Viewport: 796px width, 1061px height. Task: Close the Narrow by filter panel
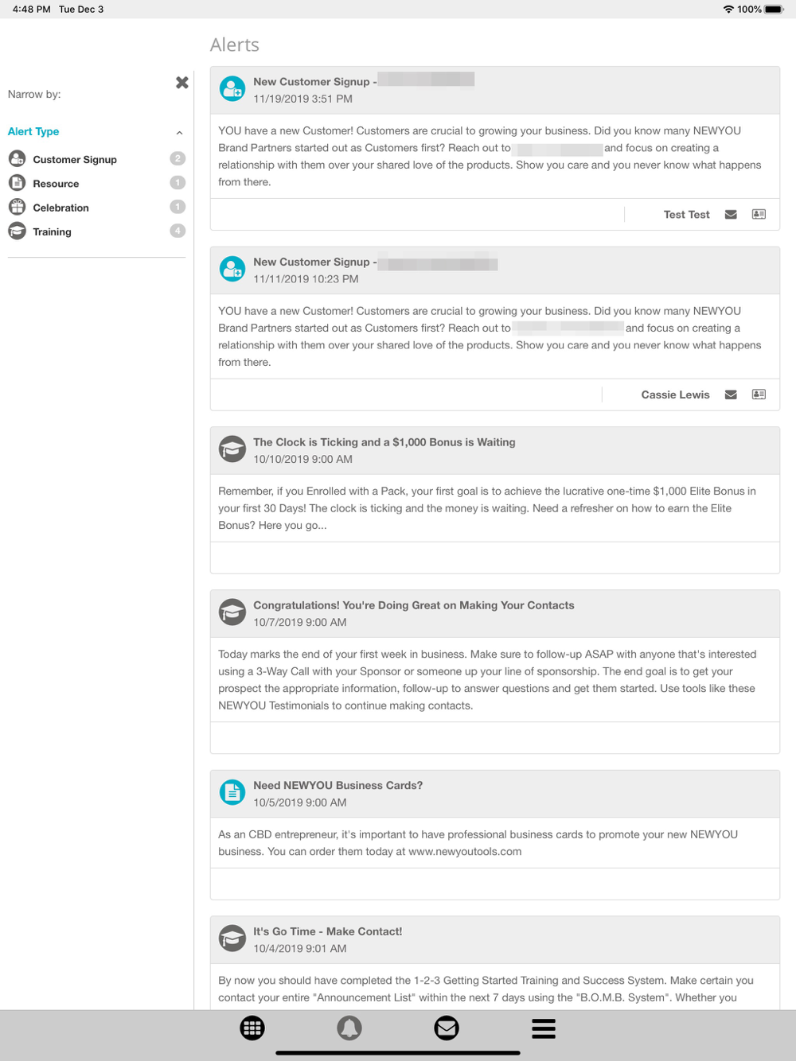[x=182, y=83]
